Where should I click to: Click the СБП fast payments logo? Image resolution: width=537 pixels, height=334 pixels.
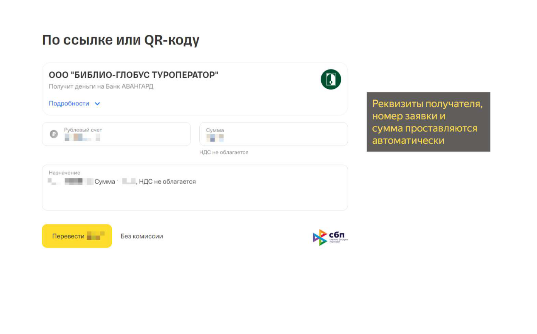click(330, 237)
